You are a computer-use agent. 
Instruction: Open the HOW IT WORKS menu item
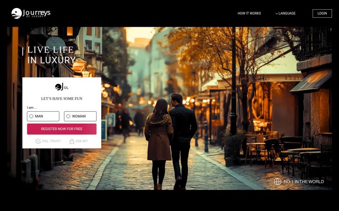pos(249,13)
